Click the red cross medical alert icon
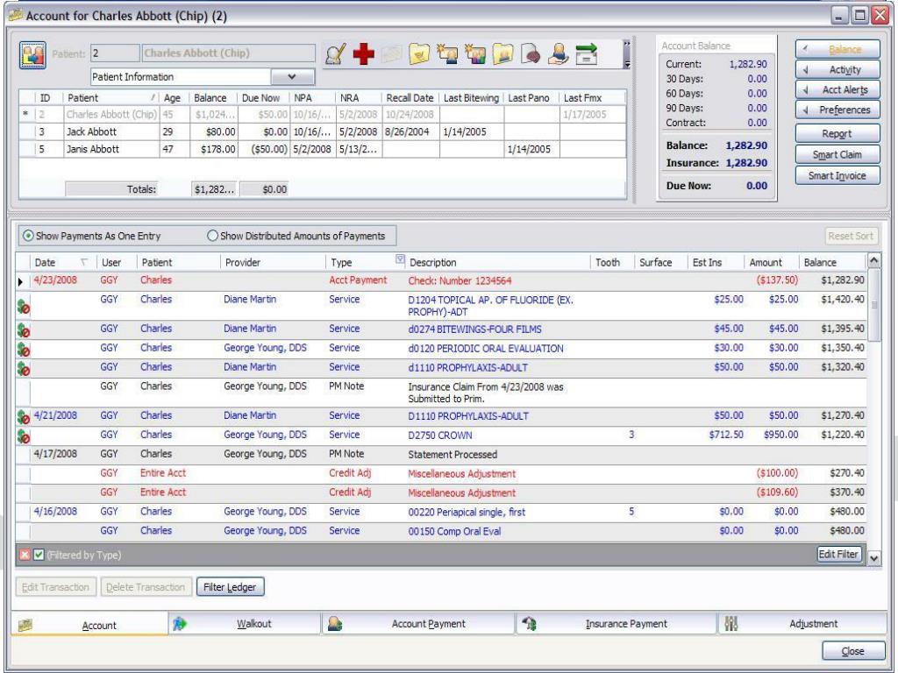The image size is (898, 673). click(x=363, y=54)
